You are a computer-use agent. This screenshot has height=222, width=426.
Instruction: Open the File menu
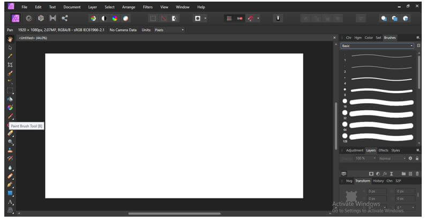[25, 7]
